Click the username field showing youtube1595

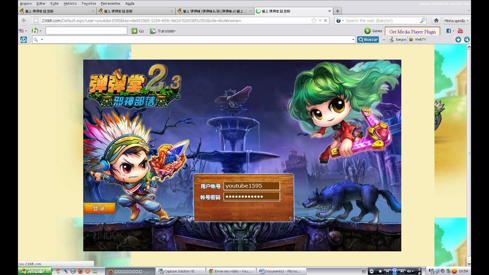[x=252, y=186]
